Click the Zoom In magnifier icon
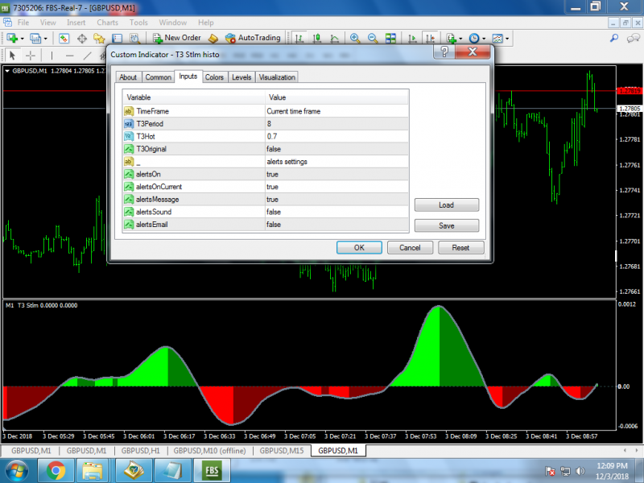Screen dimensions: 644x483 pyautogui.click(x=355, y=39)
